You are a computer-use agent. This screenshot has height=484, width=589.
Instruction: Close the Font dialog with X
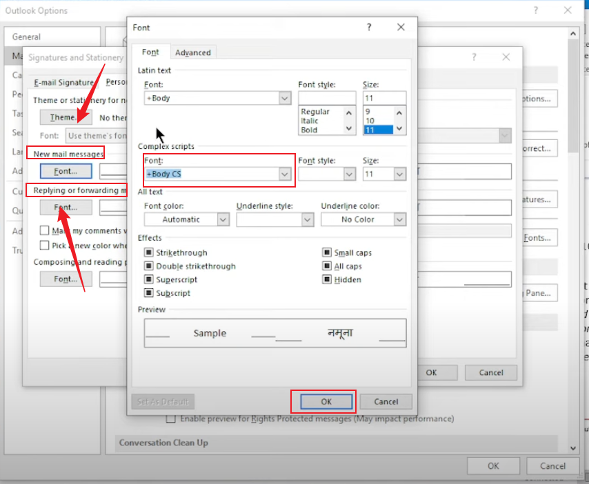pos(401,28)
